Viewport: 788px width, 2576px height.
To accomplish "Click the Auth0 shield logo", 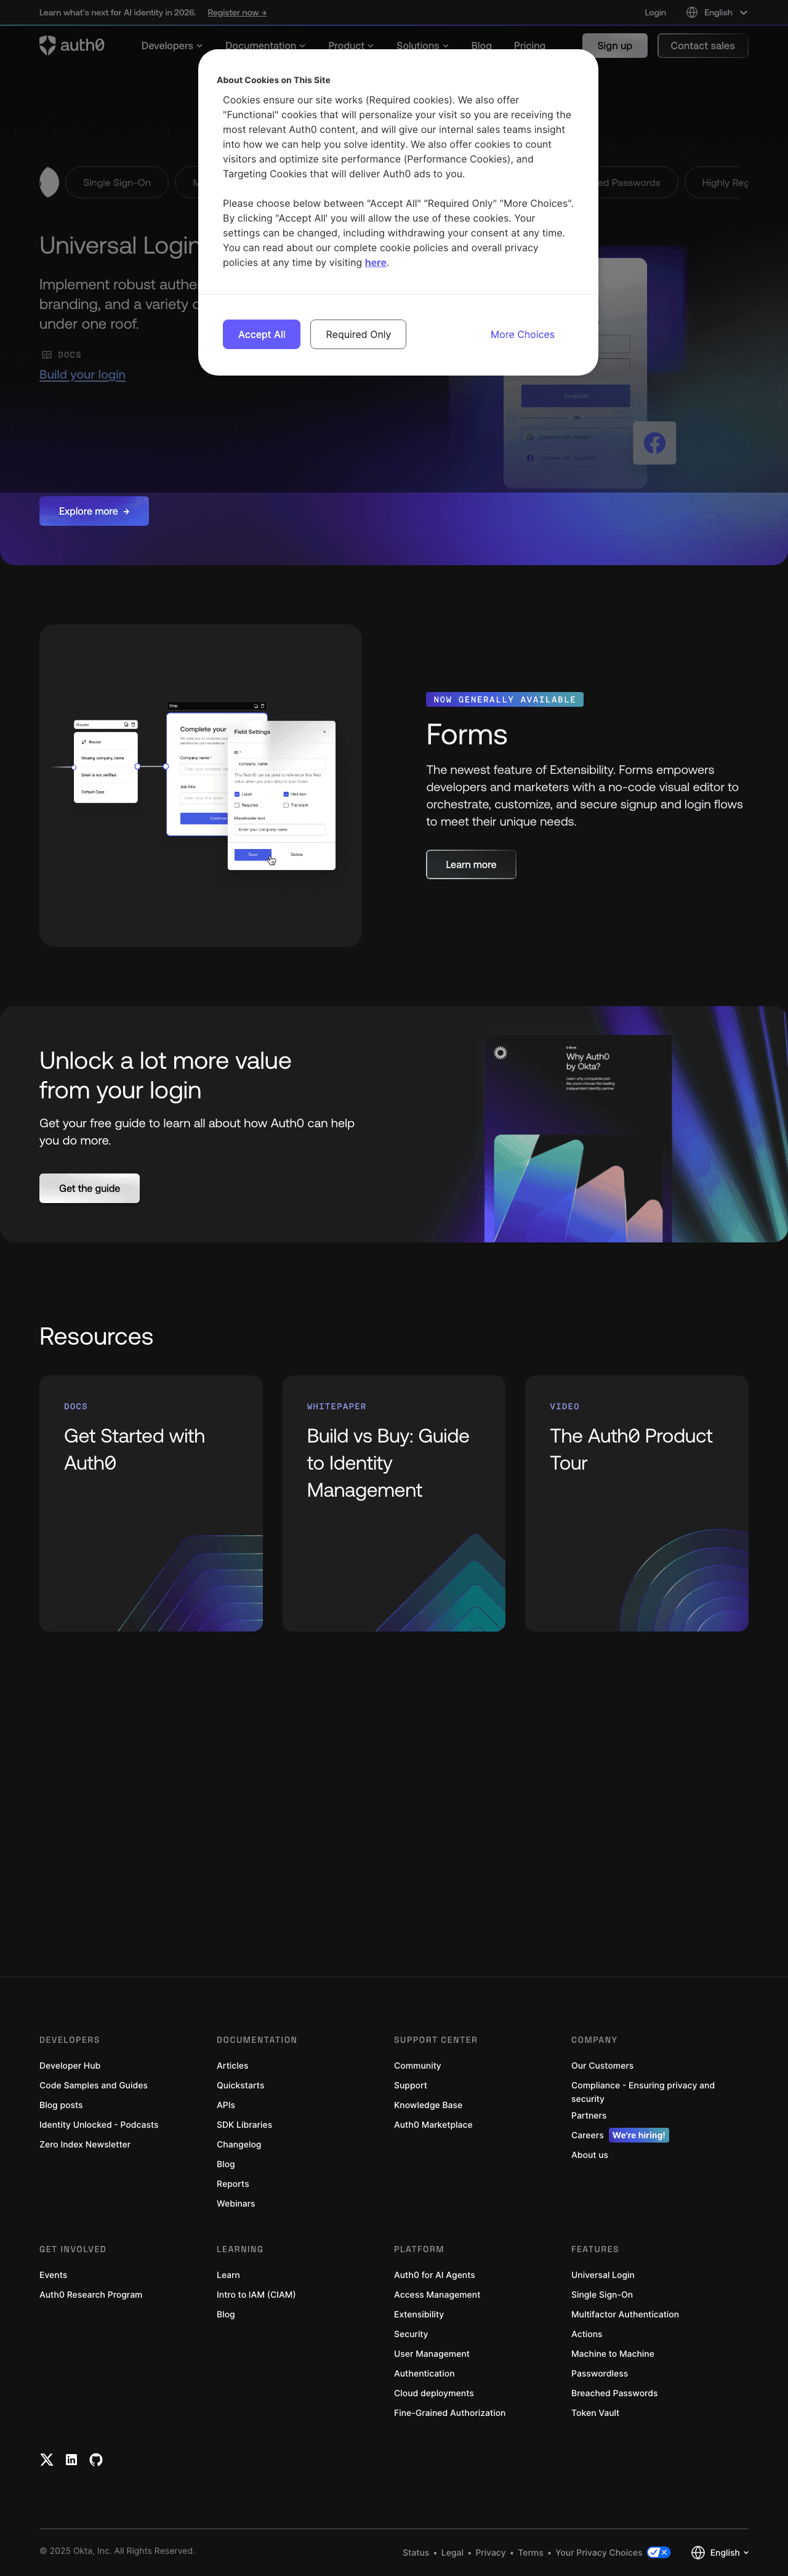I will [47, 45].
